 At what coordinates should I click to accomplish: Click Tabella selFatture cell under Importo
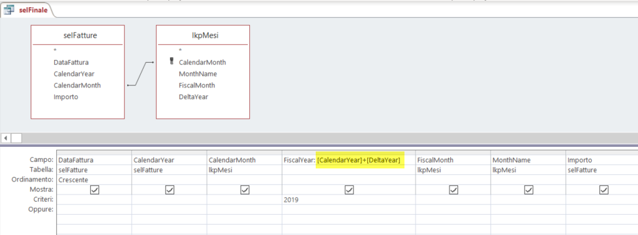coord(601,170)
